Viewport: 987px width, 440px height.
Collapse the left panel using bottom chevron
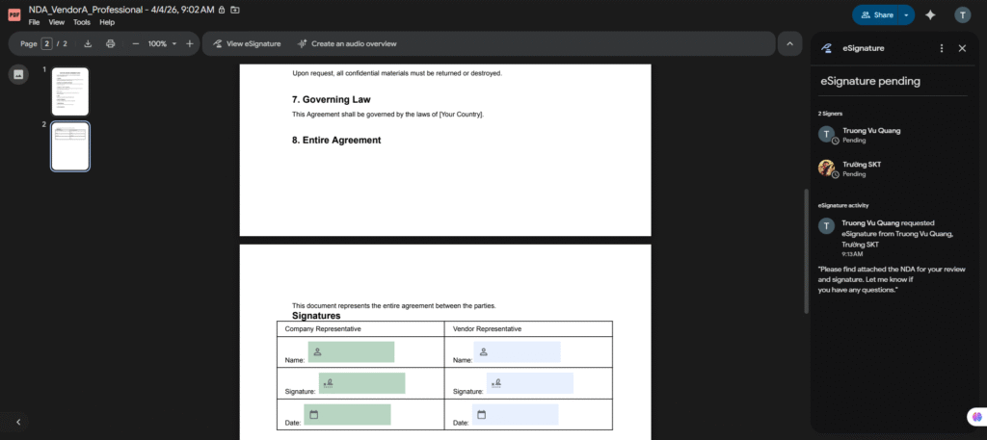pos(18,422)
